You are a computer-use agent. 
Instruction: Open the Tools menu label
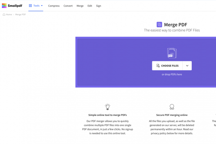(x=36, y=5)
